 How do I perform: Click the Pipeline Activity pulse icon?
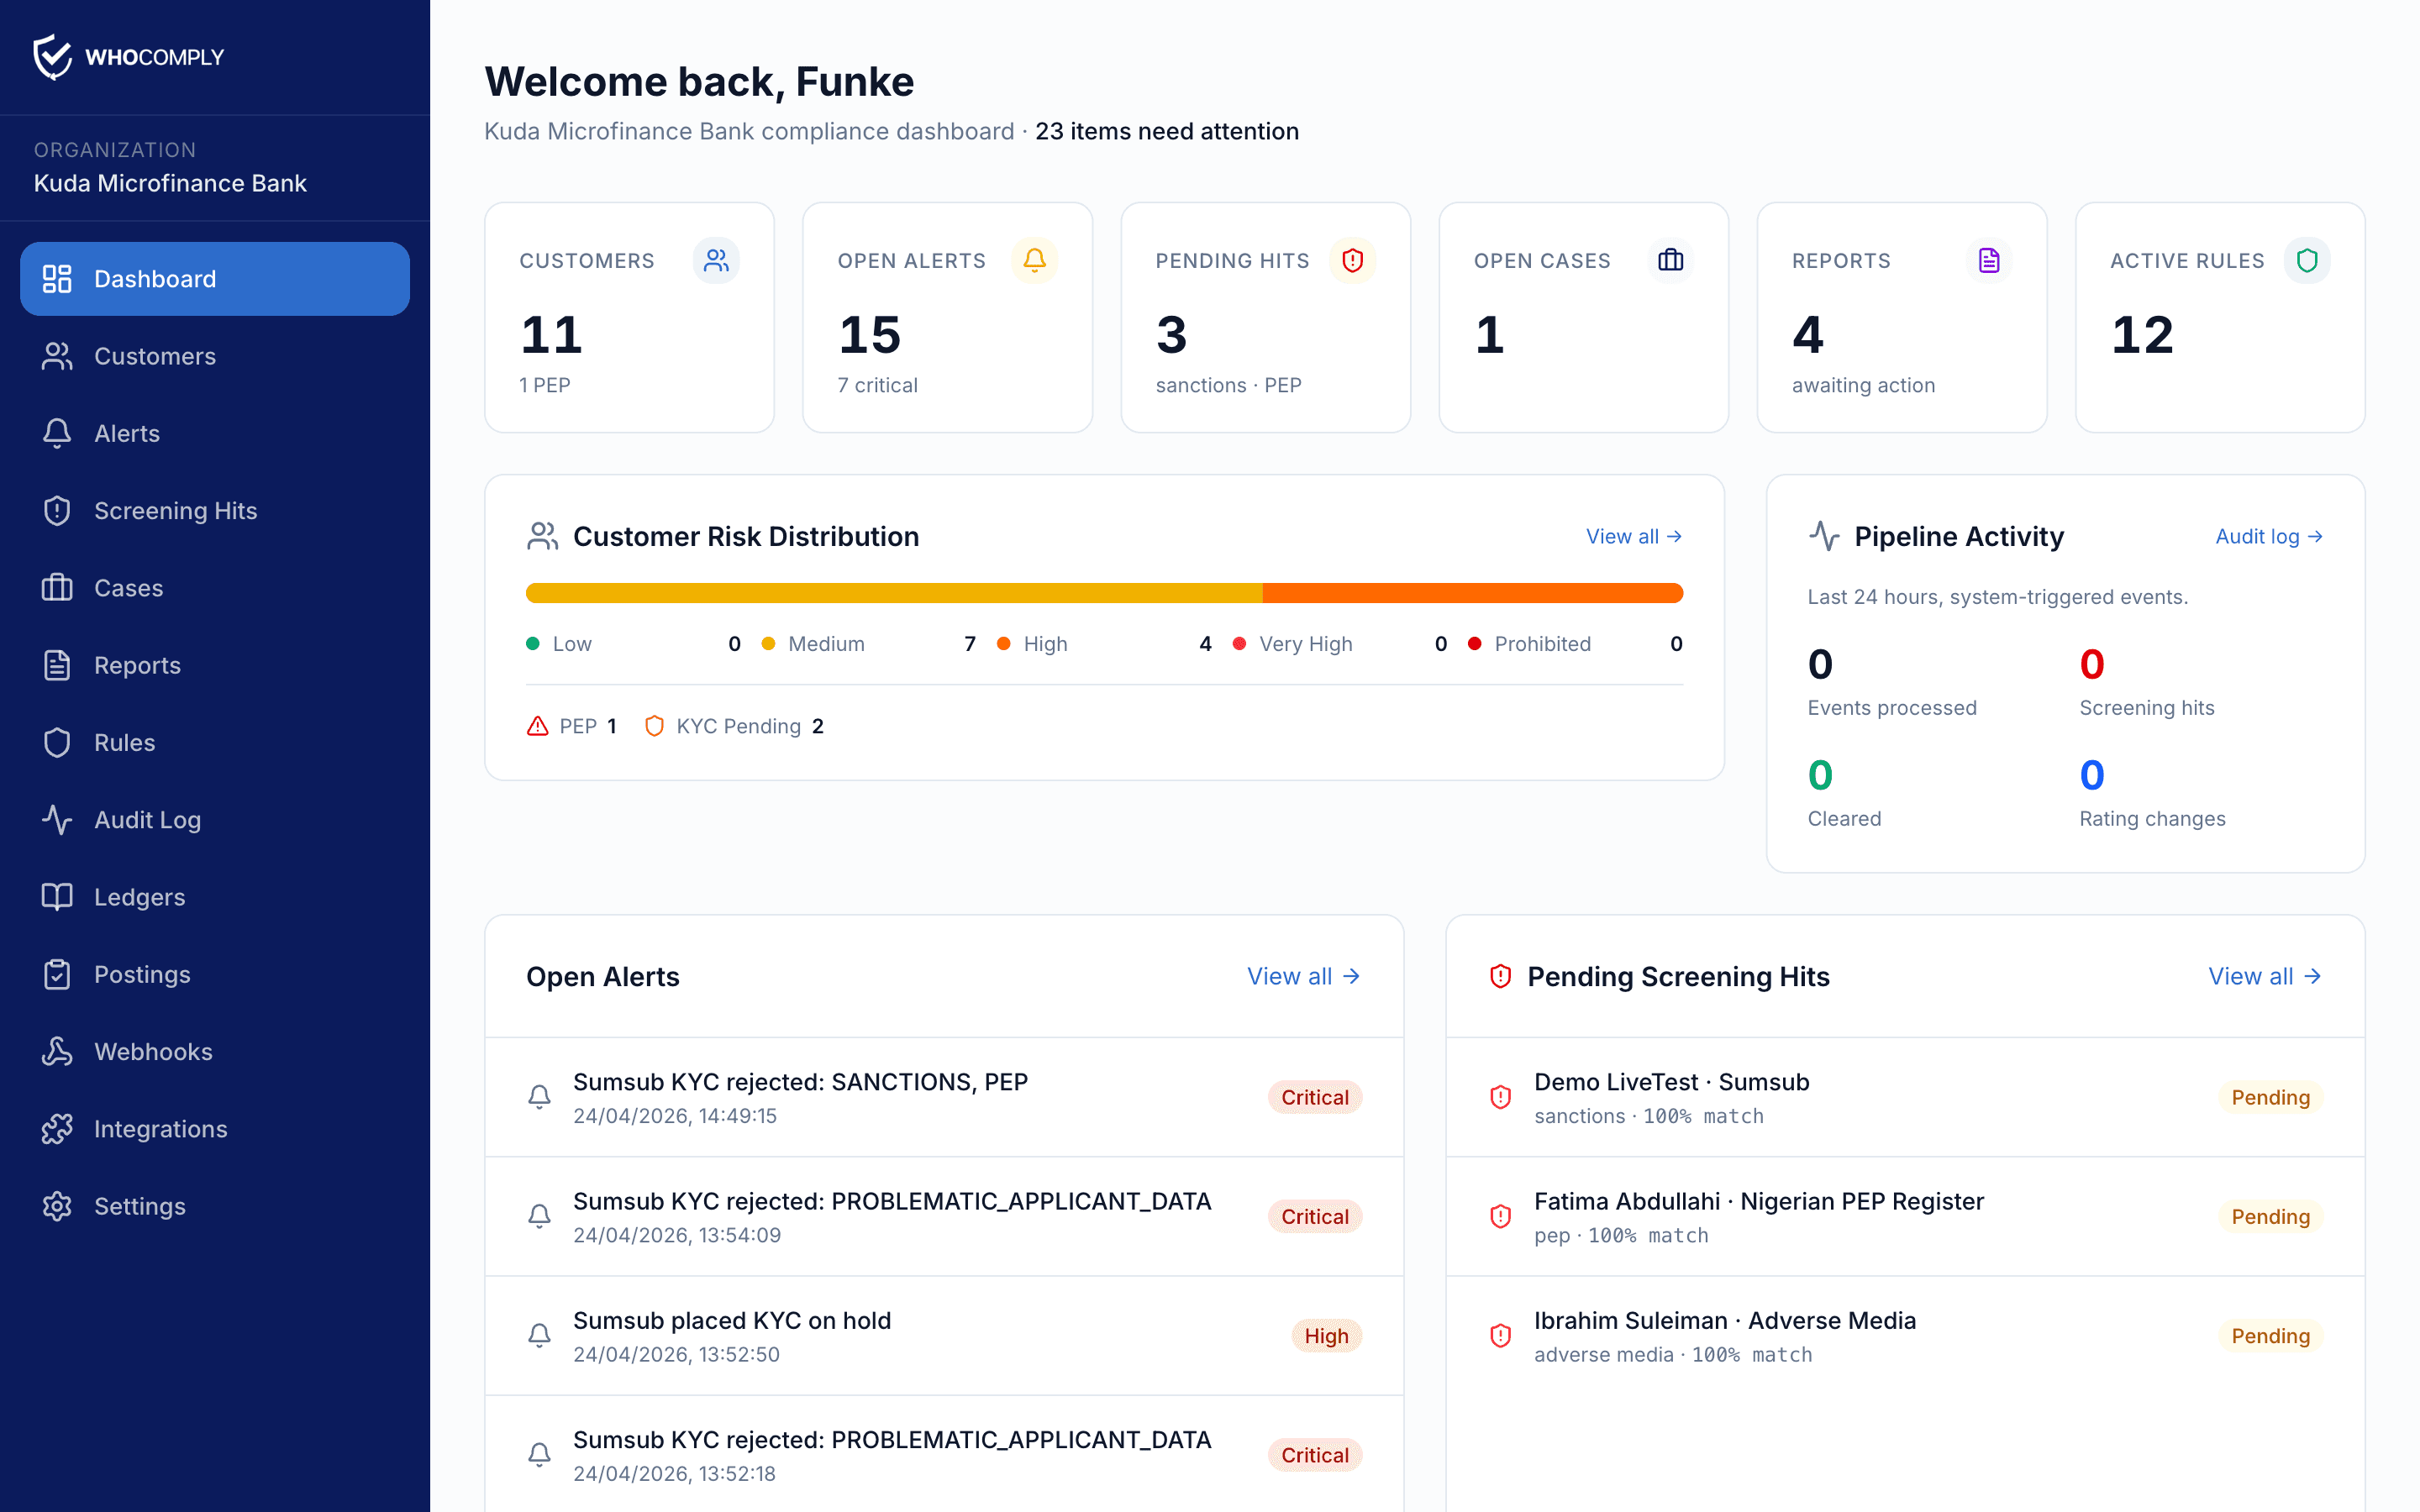point(1824,536)
